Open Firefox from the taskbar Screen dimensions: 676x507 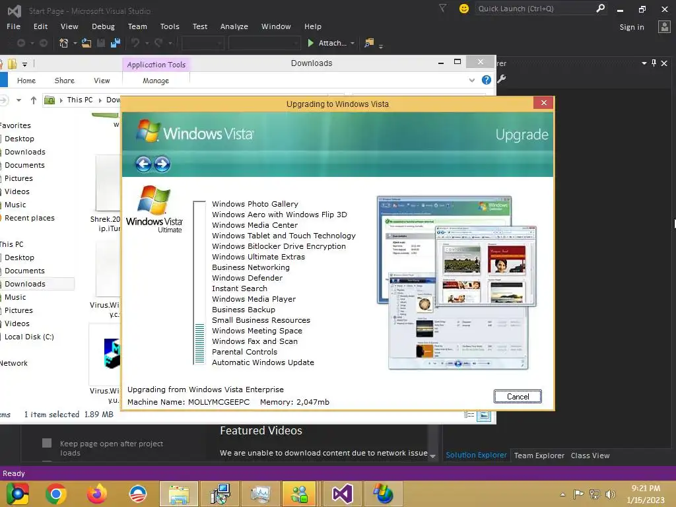(x=96, y=494)
